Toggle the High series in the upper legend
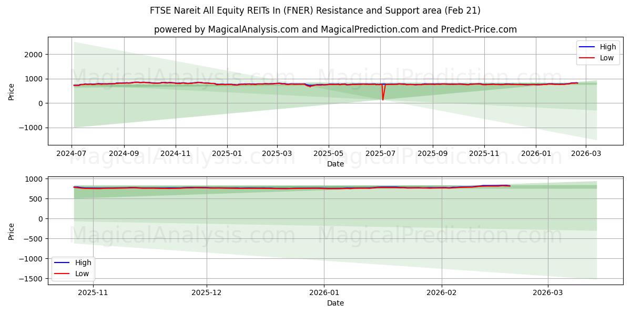This screenshot has width=631, height=315. coord(607,47)
